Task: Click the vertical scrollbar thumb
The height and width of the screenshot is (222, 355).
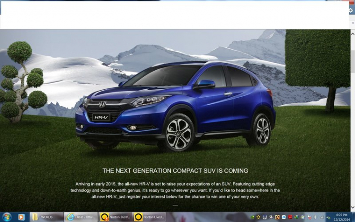Action: pyautogui.click(x=353, y=61)
